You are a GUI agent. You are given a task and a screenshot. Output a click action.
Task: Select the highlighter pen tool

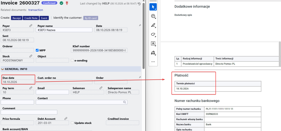[153, 25]
